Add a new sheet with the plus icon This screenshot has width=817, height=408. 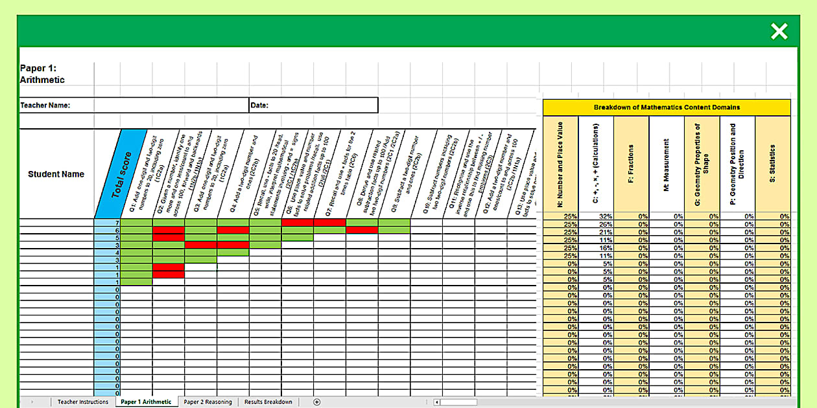(316, 402)
